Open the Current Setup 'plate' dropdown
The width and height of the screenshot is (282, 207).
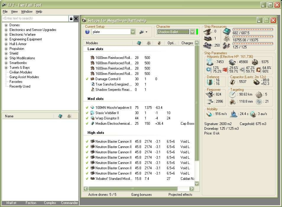pyautogui.click(x=133, y=32)
